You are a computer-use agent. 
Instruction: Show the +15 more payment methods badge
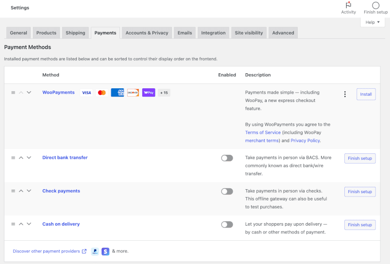[164, 93]
